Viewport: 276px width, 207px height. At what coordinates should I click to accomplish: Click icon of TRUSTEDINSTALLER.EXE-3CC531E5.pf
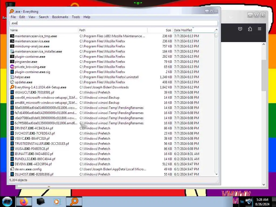pos(12,143)
